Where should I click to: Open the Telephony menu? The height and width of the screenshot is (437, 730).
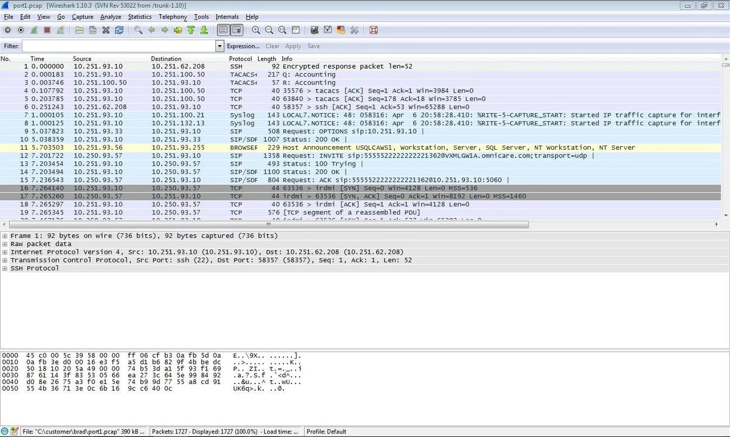coord(172,16)
